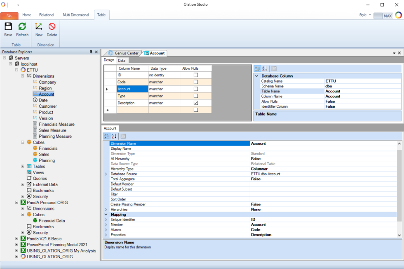Select the New icon in the Dimension group
404x269 pixels.
(x=38, y=28)
